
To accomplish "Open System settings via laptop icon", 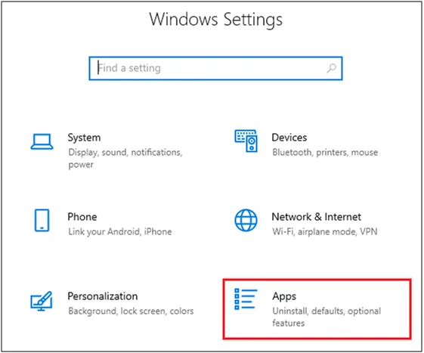I will coord(42,141).
